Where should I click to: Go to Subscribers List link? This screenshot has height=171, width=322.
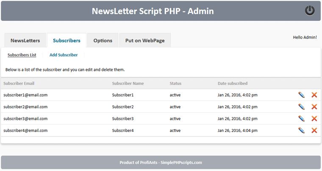(22, 55)
